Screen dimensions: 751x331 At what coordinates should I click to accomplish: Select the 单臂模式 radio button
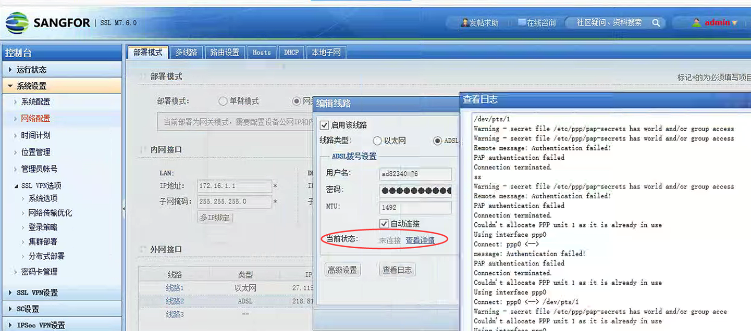click(223, 101)
